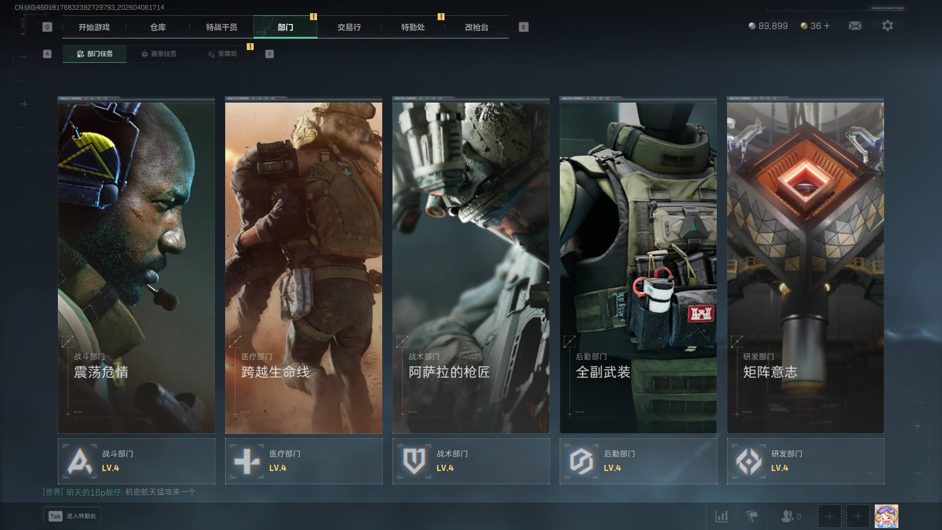
Task: Click plus next to the 36 currency
Action: [827, 26]
